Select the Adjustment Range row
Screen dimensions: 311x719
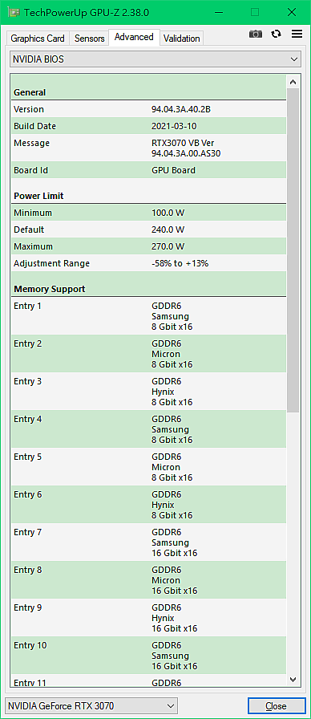coord(149,264)
